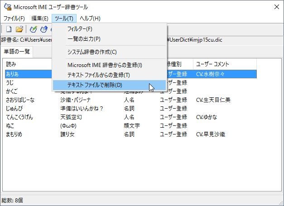Close the user dictionary tool window
284x206 pixels.
pyautogui.click(x=277, y=7)
